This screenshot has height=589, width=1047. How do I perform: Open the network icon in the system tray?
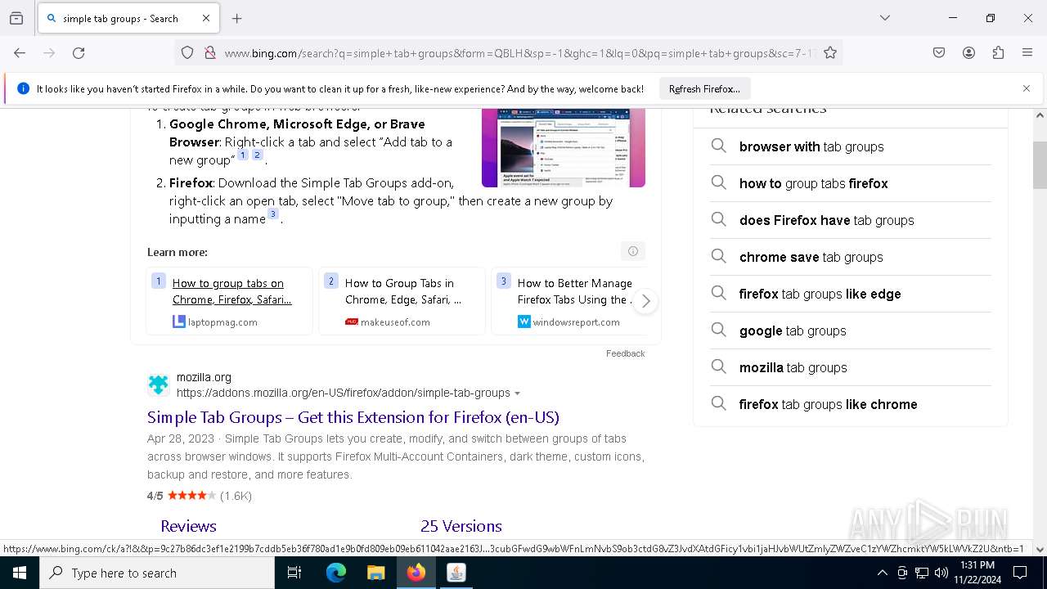[922, 573]
